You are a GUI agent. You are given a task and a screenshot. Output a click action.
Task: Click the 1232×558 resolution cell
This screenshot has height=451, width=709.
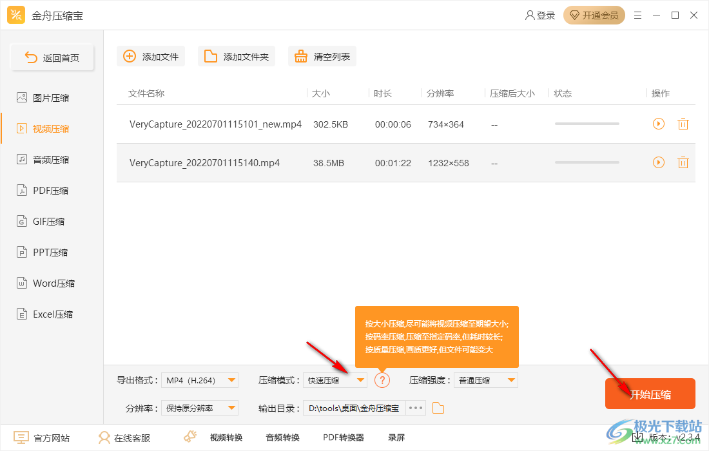(449, 163)
